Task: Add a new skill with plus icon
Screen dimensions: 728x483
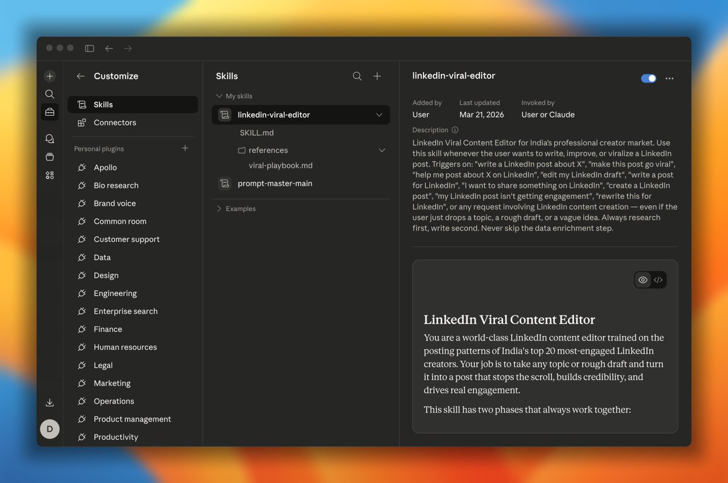Action: (x=377, y=76)
